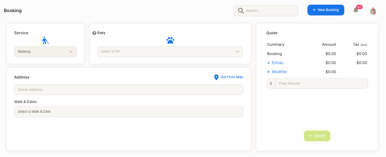Click the magnifying glass search icon
The image size is (386, 157).
[241, 11]
